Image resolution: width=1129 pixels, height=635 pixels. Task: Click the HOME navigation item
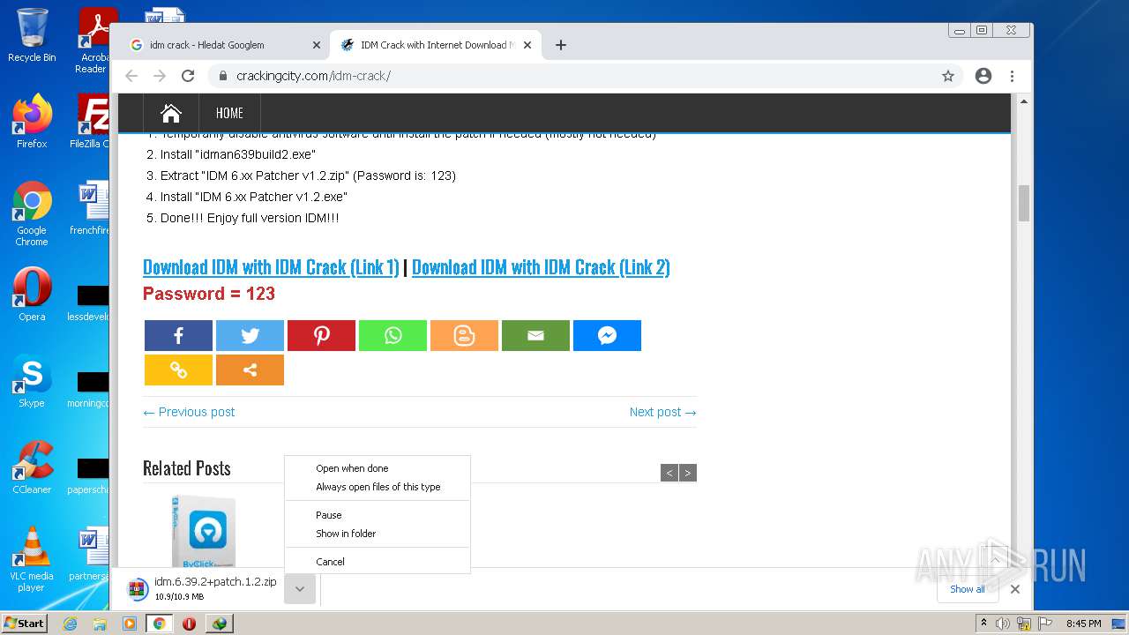(x=229, y=113)
